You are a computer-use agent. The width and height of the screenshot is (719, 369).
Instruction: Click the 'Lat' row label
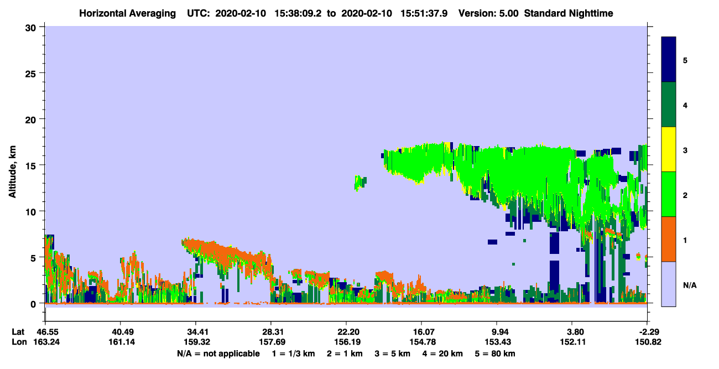pyautogui.click(x=18, y=332)
